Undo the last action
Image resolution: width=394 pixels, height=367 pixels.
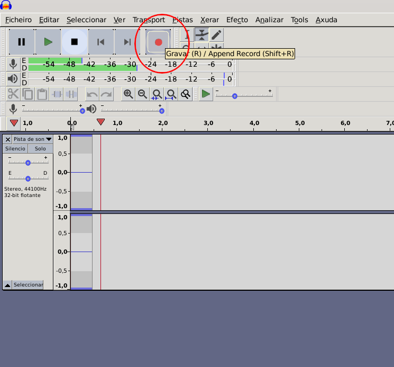click(x=92, y=94)
